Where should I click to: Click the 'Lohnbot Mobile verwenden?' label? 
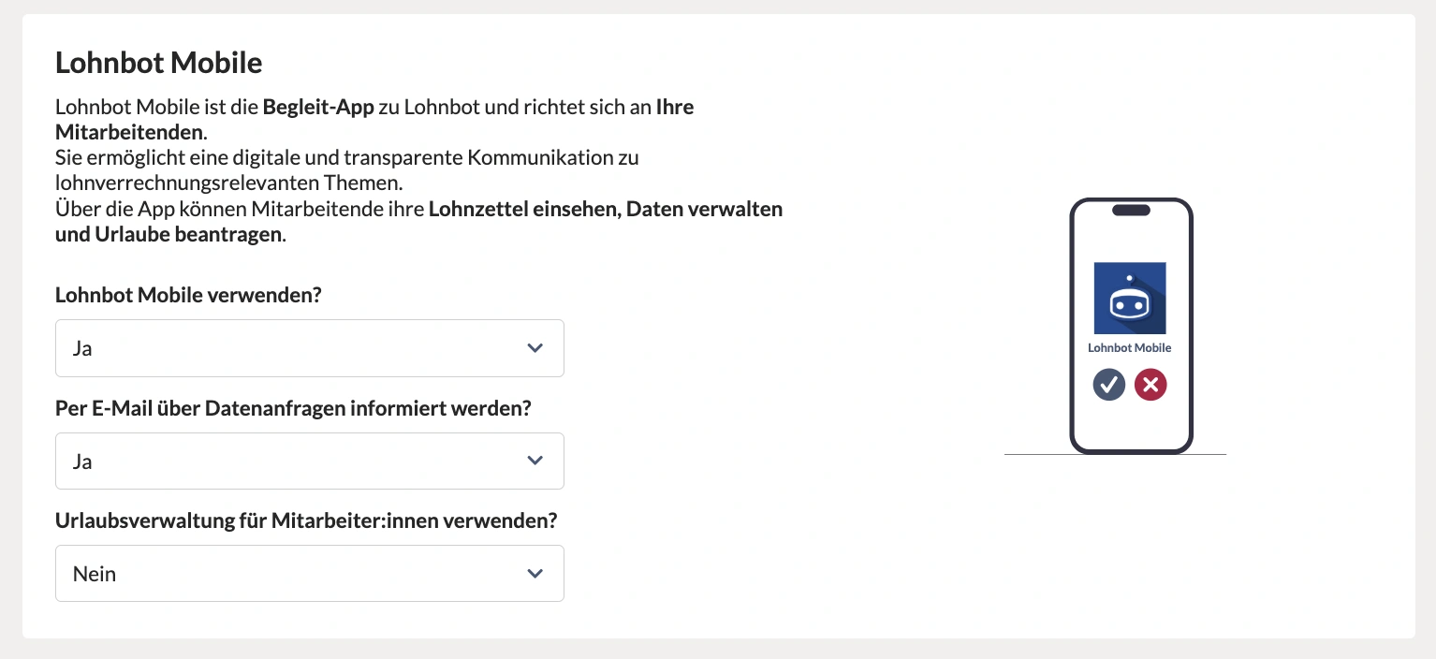pos(188,295)
